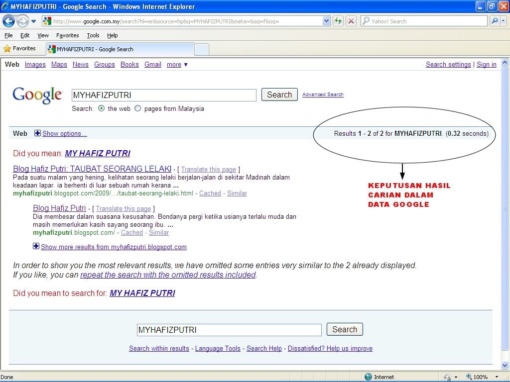Click the Favorites star icon

click(x=7, y=49)
